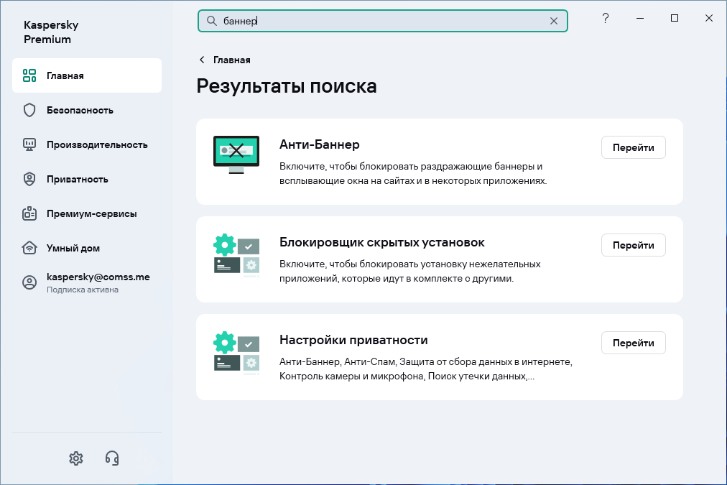Select Настройки приватности result title
This screenshot has height=485, width=727.
click(353, 341)
